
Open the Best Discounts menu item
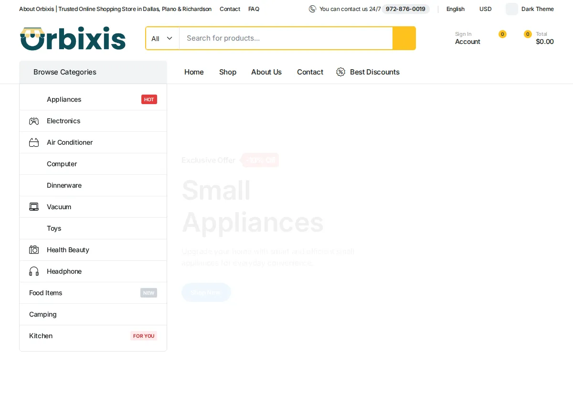coord(368,72)
